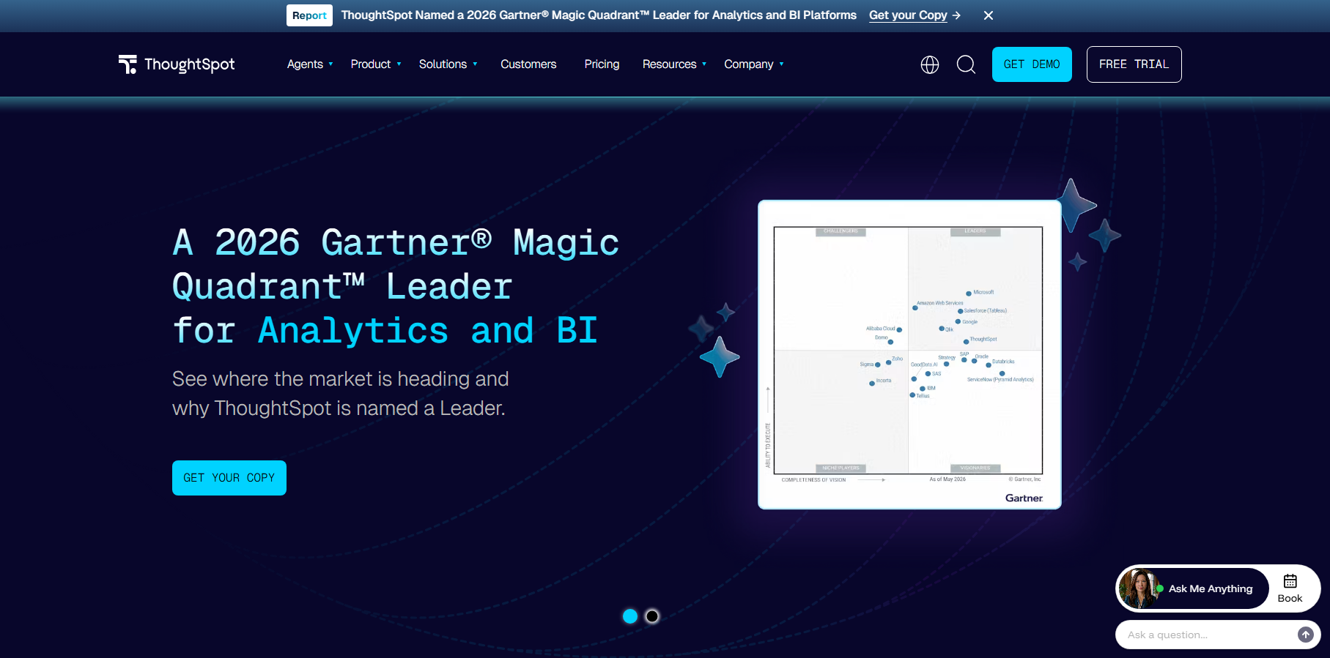Click the ThoughtSpot logo
This screenshot has height=658, width=1330.
[177, 64]
